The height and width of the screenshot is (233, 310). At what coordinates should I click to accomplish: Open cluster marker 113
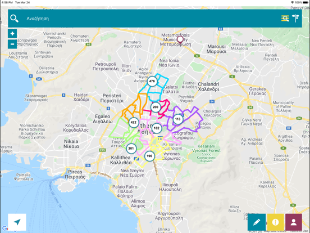178,119
